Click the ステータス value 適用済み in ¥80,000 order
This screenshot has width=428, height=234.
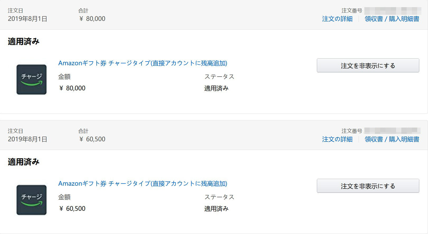coord(216,88)
